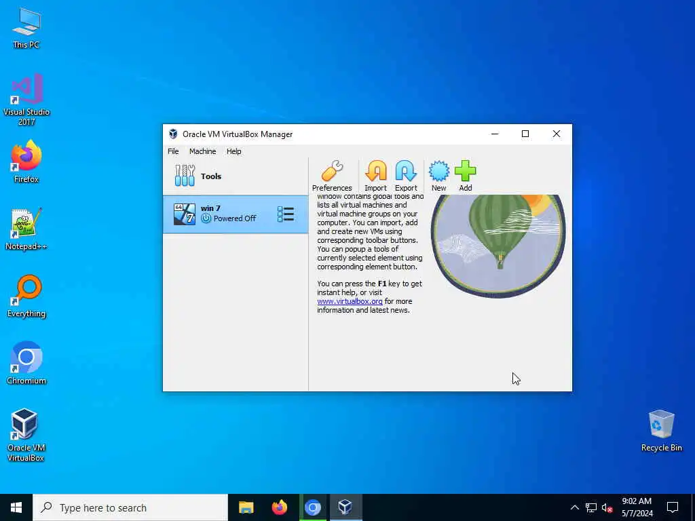The height and width of the screenshot is (521, 695).
Task: Open File Explorer from the taskbar
Action: click(246, 507)
